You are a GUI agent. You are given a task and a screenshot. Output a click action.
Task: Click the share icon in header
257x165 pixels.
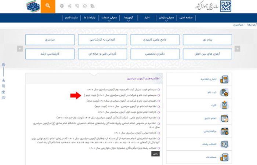pos(69,6)
